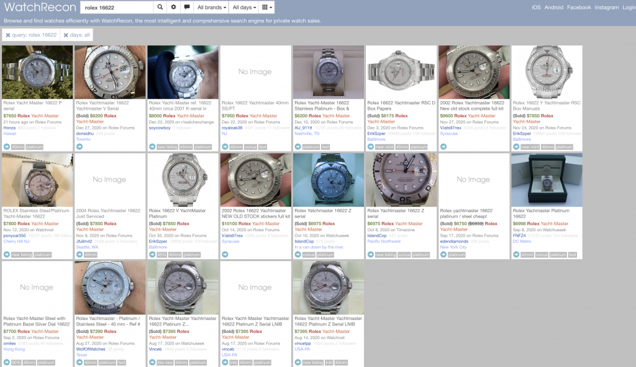Remove the 'query: rolex 16622' filter
636x367 pixels.
[x=31, y=35]
